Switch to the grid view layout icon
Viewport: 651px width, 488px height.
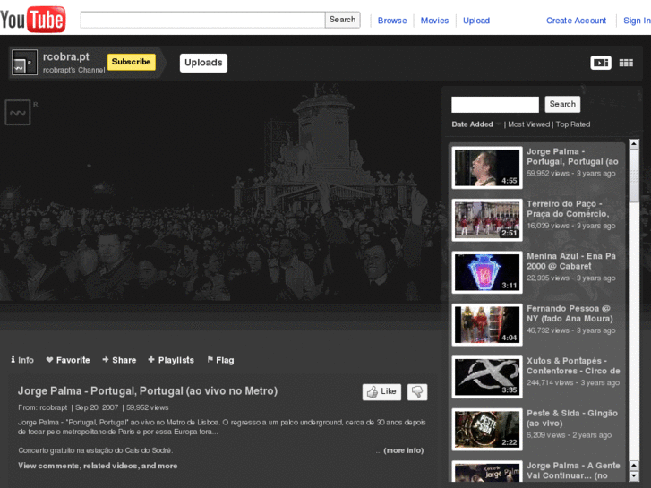point(626,63)
